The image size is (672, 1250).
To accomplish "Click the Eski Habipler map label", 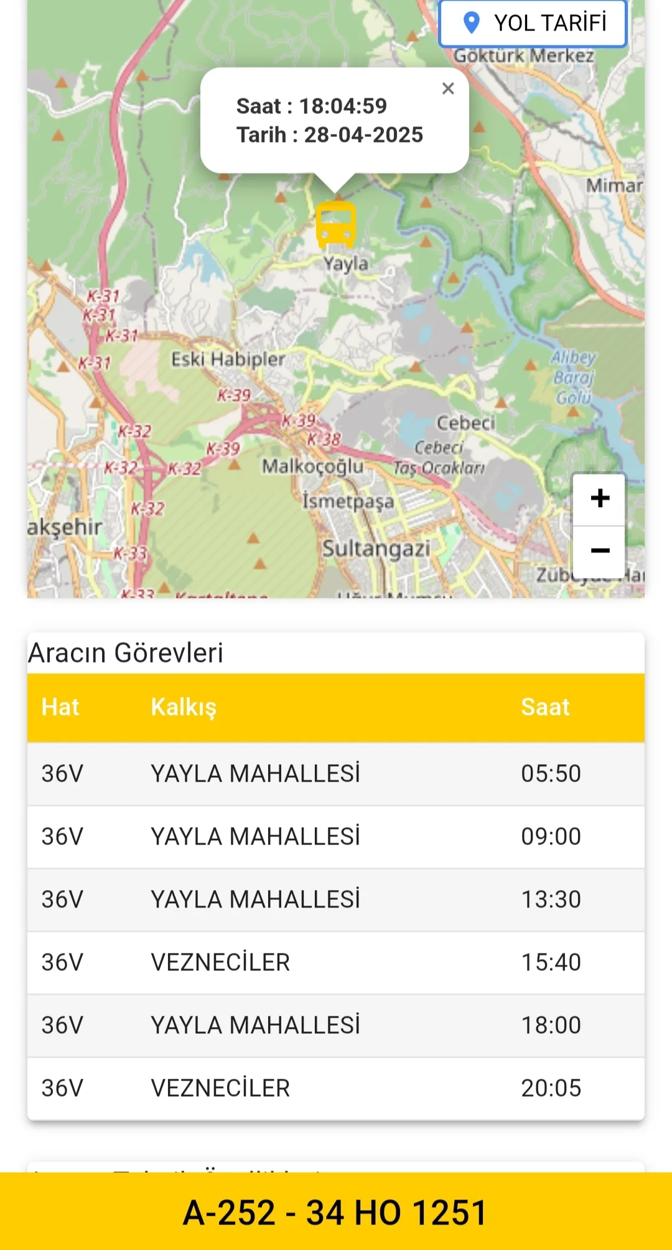I will 228,359.
